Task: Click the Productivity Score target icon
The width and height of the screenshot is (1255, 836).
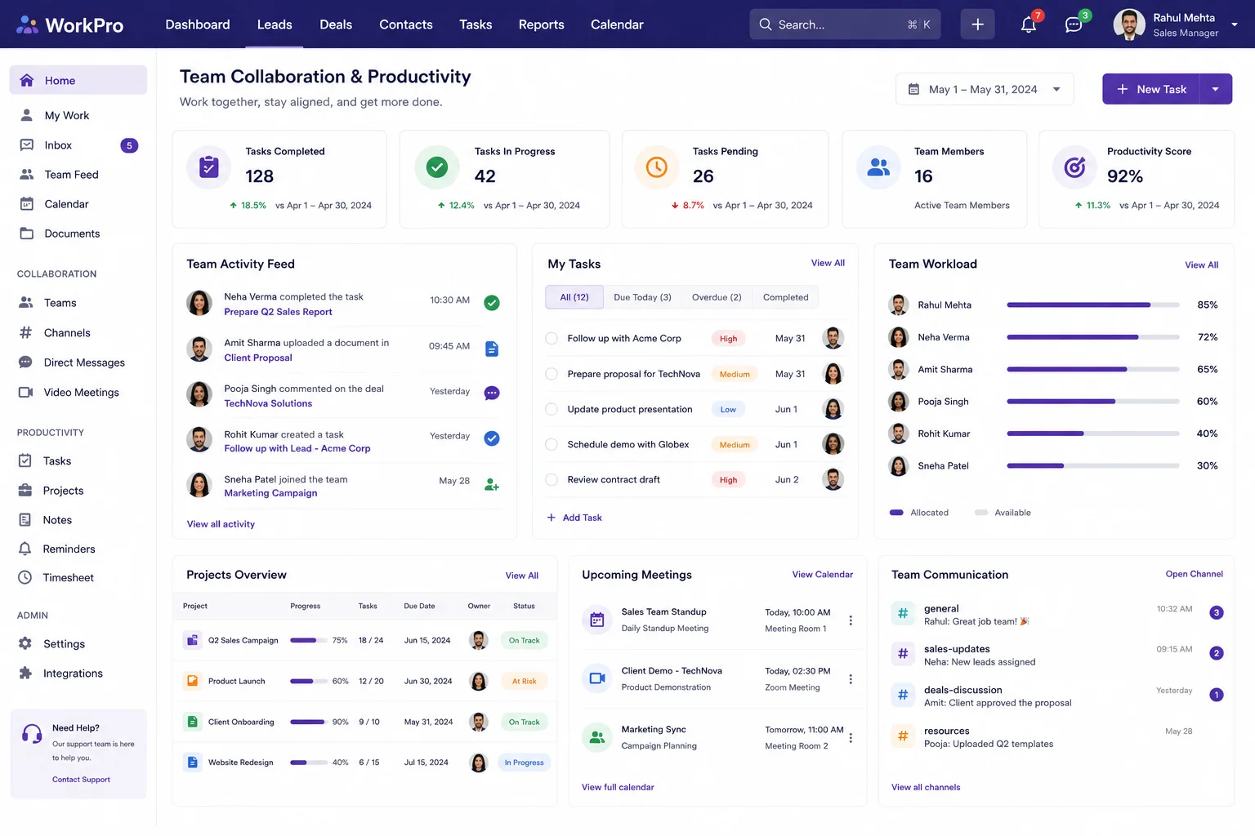Action: (x=1074, y=167)
